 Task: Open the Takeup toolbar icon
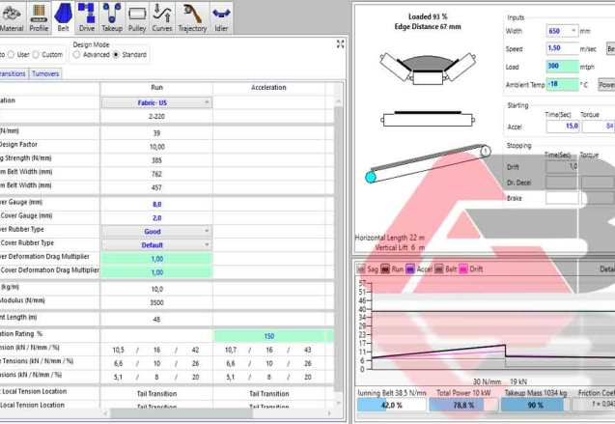[112, 15]
